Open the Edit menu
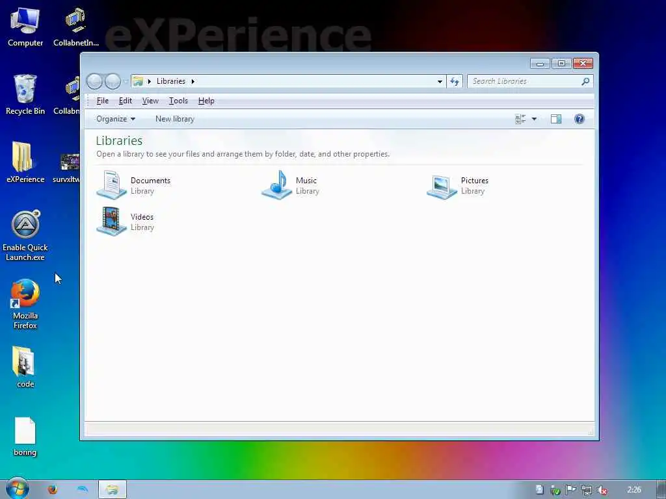The width and height of the screenshot is (666, 499). point(126,101)
